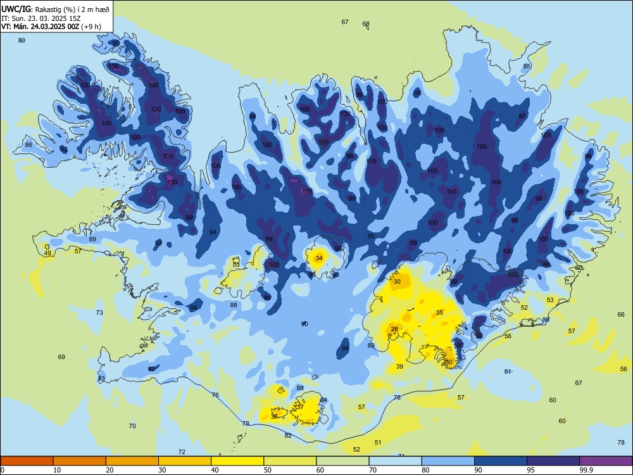Click the 20–30 amber legend swatch

132,461
